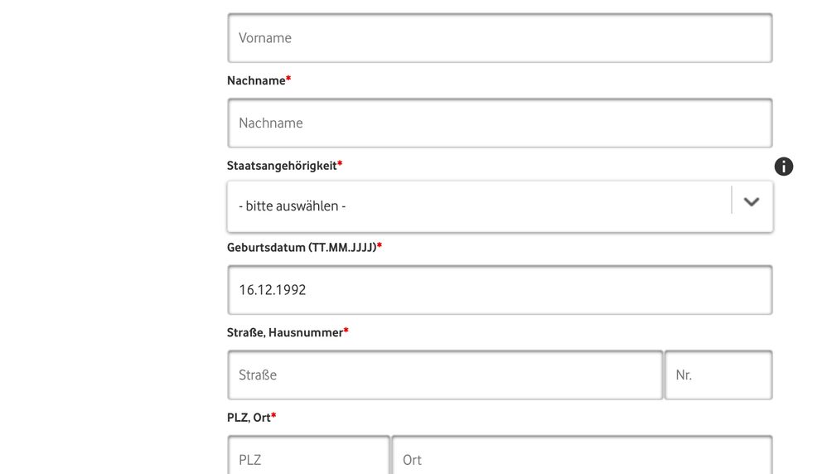Click the asterisk next to "Straße, Hausnummer"
The image size is (827, 474).
click(x=346, y=331)
